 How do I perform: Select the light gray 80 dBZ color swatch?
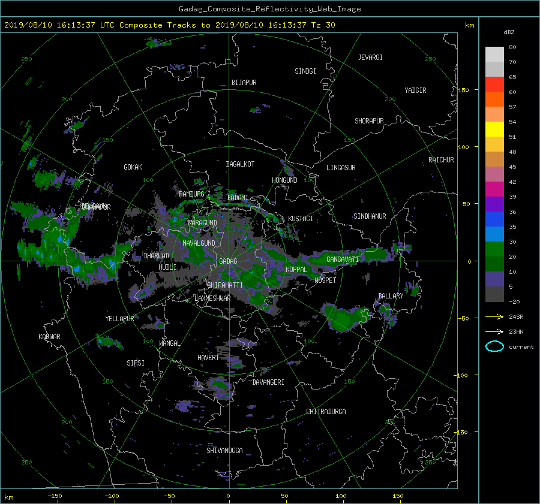(494, 55)
